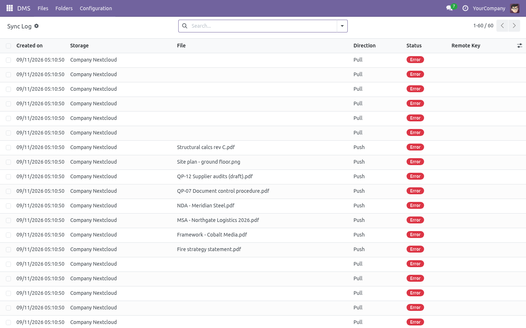This screenshot has height=328, width=526.
Task: Sort by the Created on column
Action: (30, 46)
